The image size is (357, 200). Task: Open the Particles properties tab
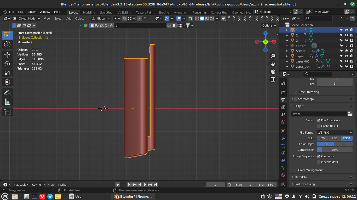click(283, 146)
